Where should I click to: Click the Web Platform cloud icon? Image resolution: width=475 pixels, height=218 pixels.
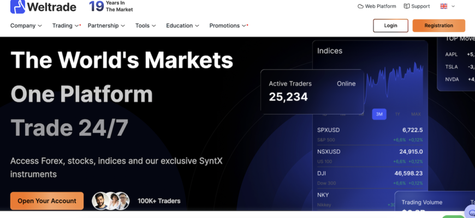pyautogui.click(x=360, y=7)
